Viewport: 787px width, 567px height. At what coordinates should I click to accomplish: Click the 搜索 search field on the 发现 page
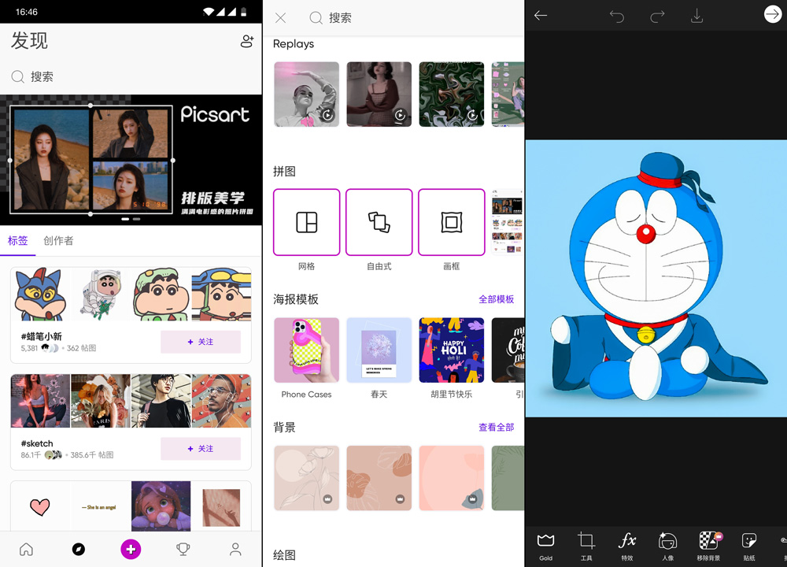131,76
